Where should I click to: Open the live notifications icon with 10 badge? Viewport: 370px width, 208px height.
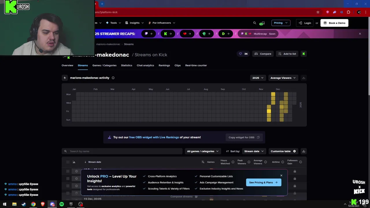coord(262,23)
